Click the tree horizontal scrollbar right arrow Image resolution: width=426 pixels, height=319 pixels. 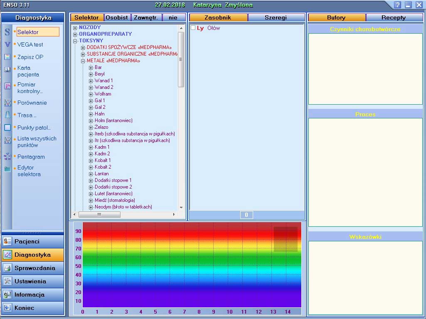(174, 214)
